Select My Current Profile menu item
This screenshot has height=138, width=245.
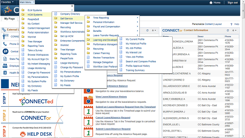[135, 39]
